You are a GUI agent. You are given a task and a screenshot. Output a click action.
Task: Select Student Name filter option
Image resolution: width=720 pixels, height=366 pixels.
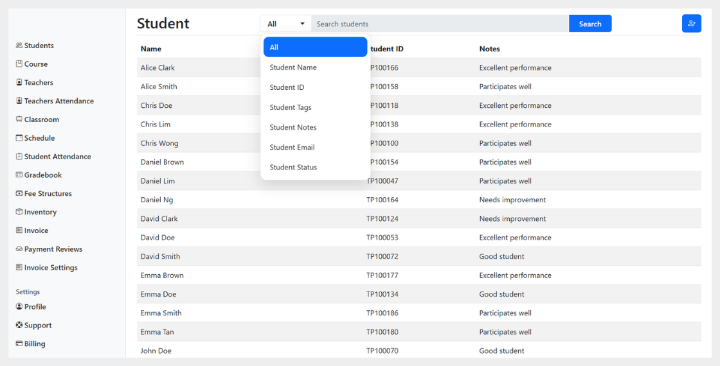[x=293, y=67]
